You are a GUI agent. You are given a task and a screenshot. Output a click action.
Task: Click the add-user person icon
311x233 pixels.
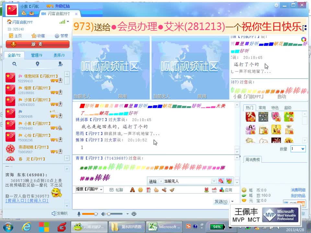pyautogui.click(x=61, y=64)
